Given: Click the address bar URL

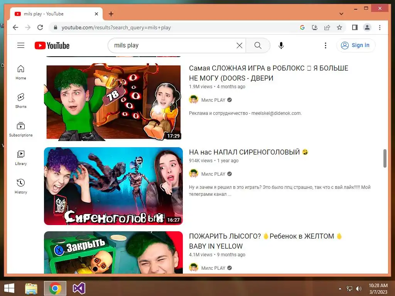Looking at the screenshot, I should point(116,27).
